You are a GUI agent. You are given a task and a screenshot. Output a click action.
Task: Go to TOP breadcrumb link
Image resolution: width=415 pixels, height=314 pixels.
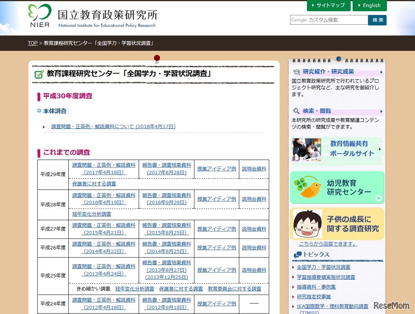tap(33, 43)
